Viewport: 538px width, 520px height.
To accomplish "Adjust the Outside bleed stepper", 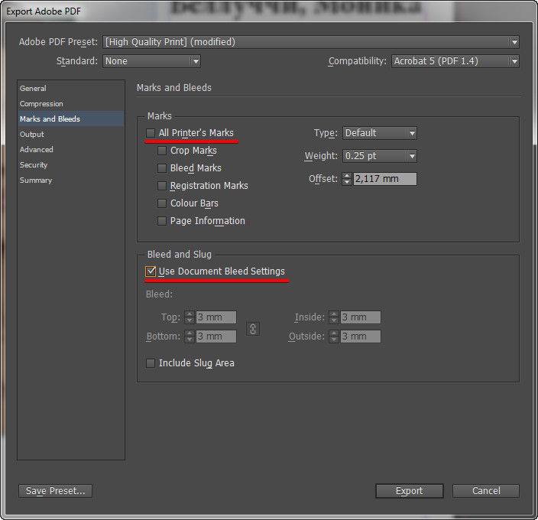I will tap(334, 336).
